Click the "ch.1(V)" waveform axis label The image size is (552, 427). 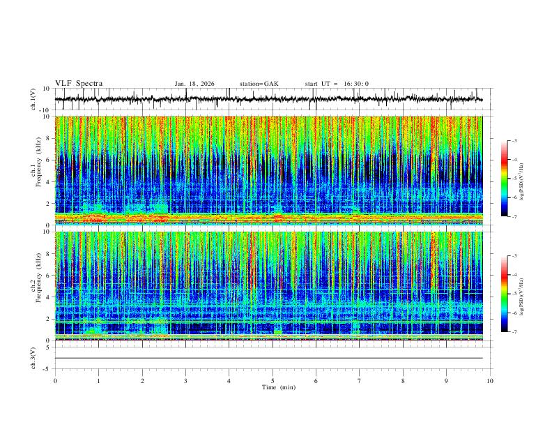pyautogui.click(x=33, y=99)
